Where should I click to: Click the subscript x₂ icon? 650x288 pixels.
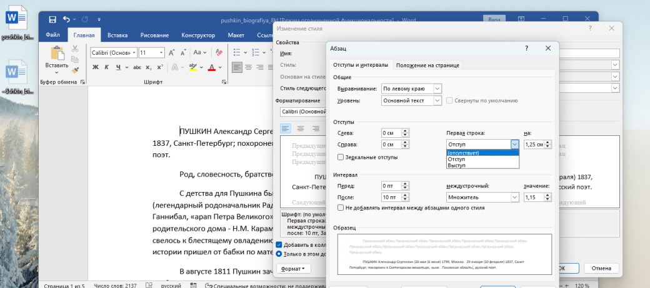pyautogui.click(x=148, y=67)
